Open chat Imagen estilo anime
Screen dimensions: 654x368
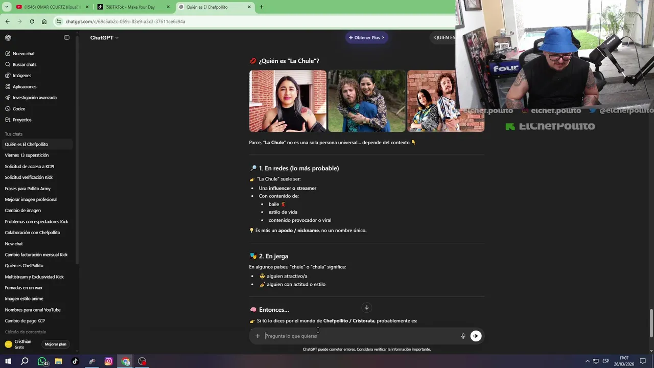click(37, 298)
